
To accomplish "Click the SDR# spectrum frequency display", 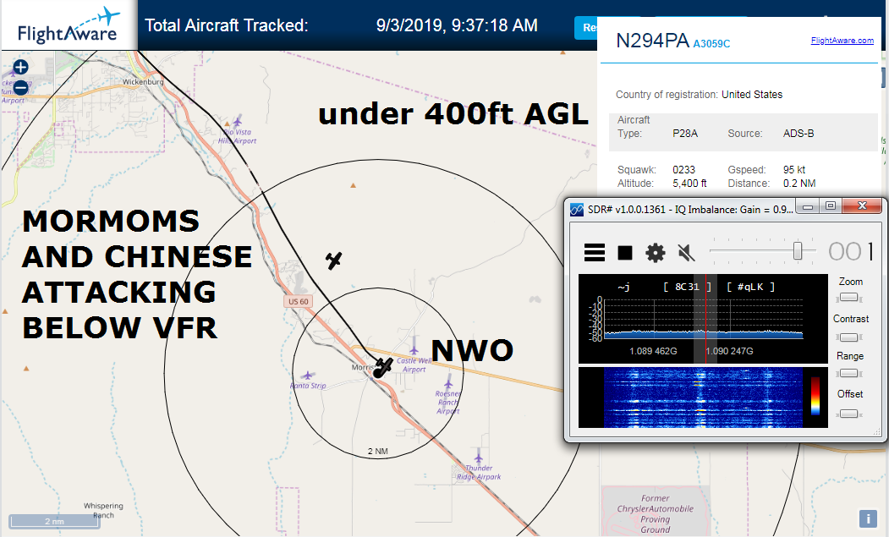I will (703, 319).
